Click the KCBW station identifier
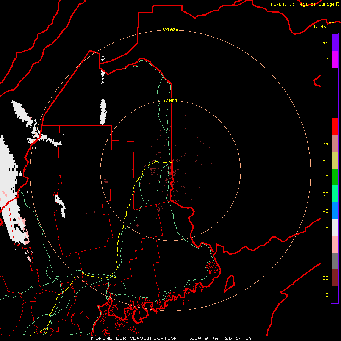 (194, 338)
